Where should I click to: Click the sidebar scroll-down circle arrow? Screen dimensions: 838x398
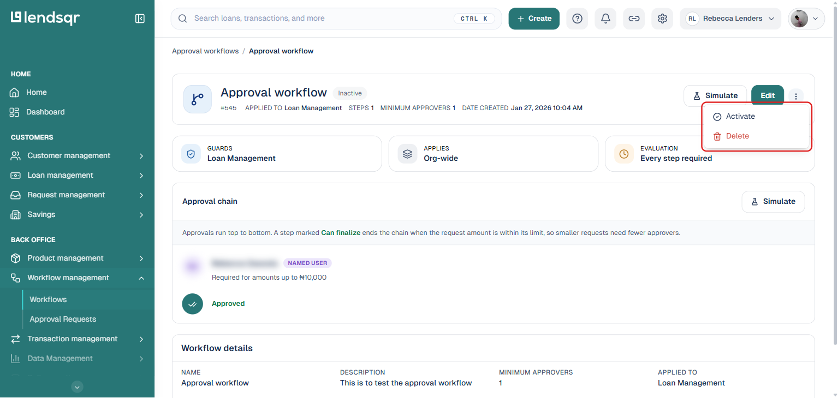coord(78,387)
